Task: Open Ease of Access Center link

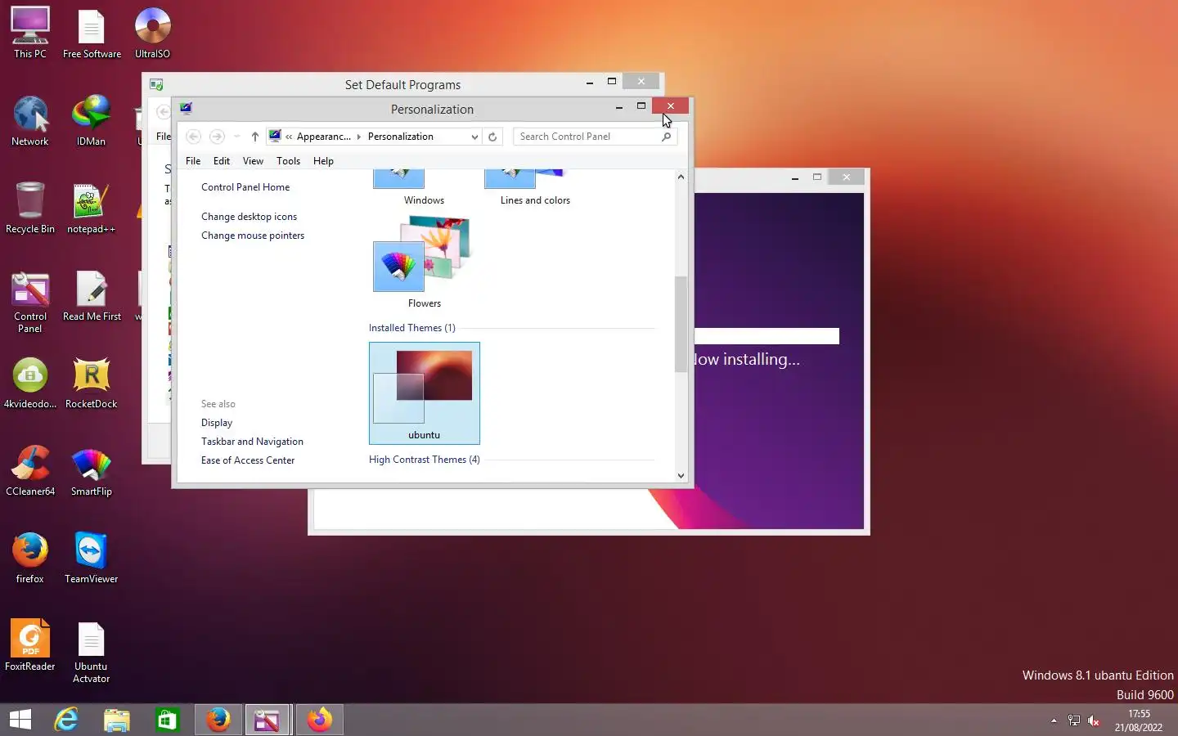Action: click(248, 460)
